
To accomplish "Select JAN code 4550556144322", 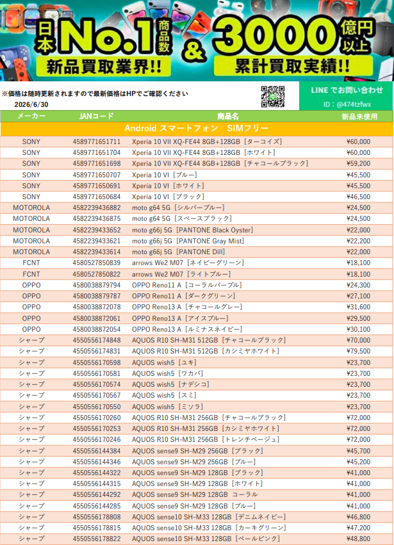I will coord(97,473).
